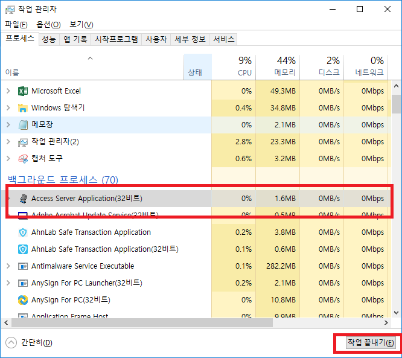Maximize the 작업 관리자 window
This screenshot has width=402, height=358.
pyautogui.click(x=360, y=10)
